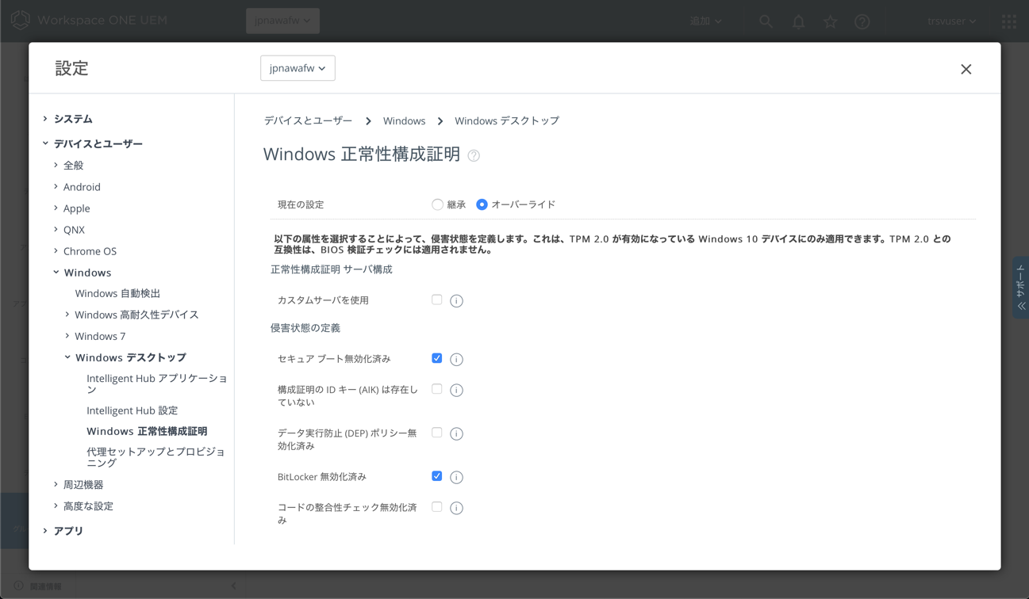Image resolution: width=1029 pixels, height=599 pixels.
Task: Collapse the デバイスとユーザー tree node
Action: click(45, 143)
